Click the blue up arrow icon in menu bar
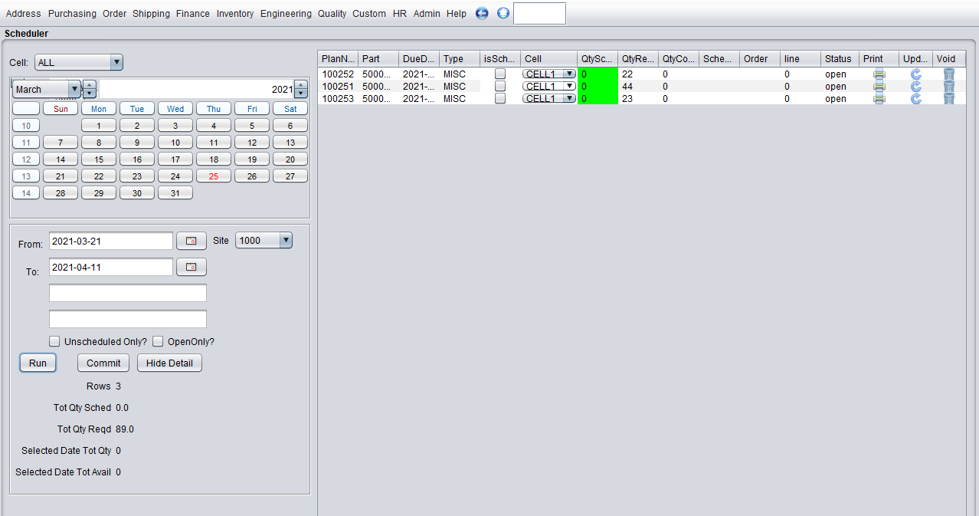Viewport: 979px width, 516px height. [x=503, y=13]
